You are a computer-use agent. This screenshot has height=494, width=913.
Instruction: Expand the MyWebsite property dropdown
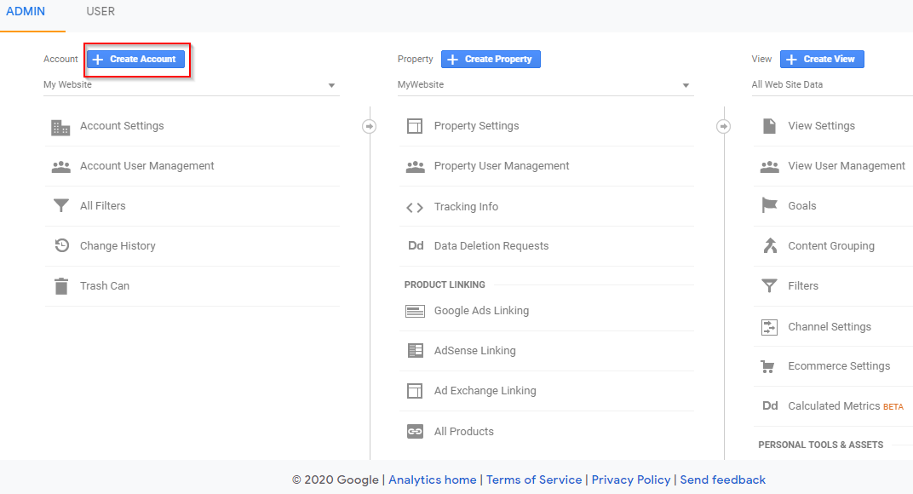click(x=544, y=85)
